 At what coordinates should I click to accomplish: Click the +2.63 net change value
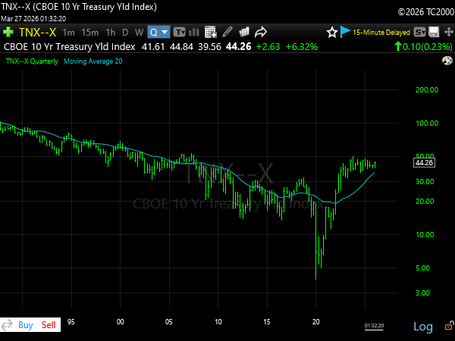268,47
